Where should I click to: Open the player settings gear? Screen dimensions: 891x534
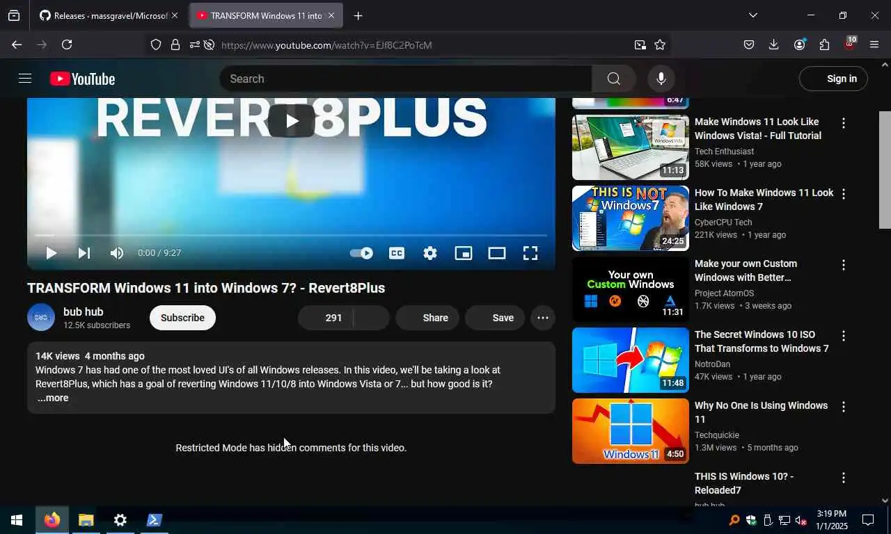(x=430, y=253)
